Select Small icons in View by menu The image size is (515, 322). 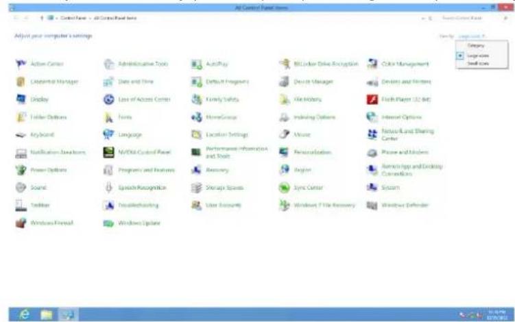pos(478,63)
